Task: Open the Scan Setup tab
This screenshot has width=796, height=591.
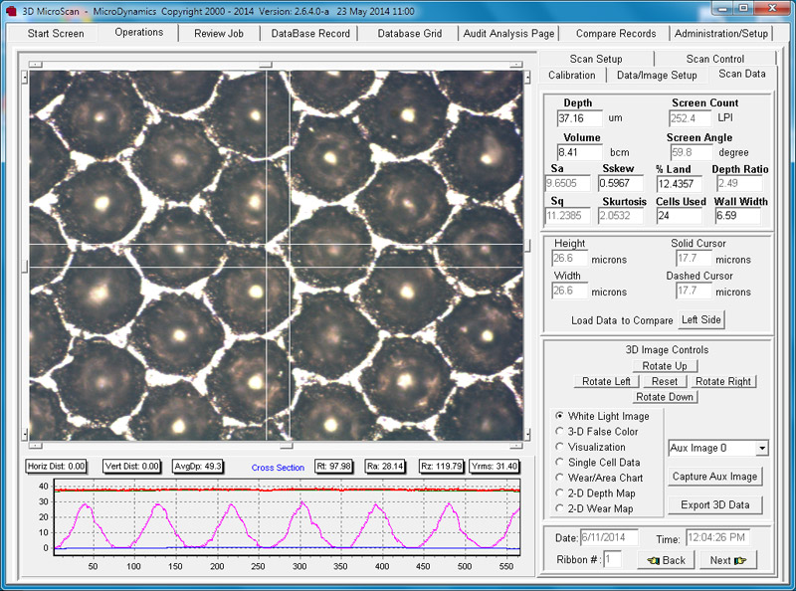Action: click(x=595, y=59)
